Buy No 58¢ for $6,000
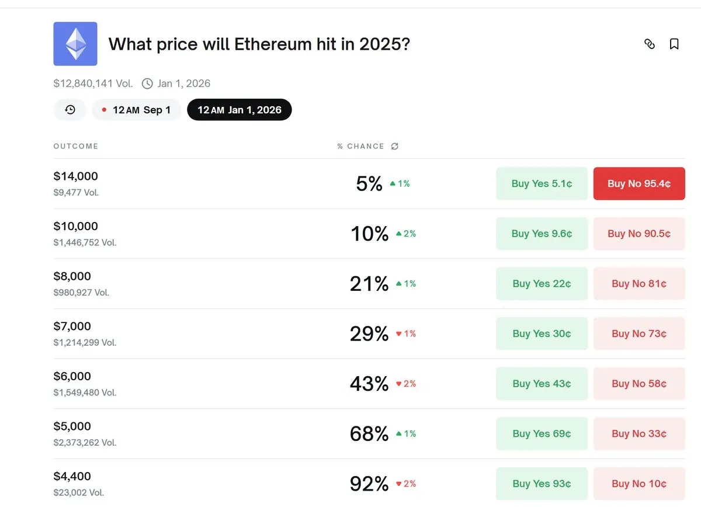This screenshot has height=507, width=701. tap(639, 384)
